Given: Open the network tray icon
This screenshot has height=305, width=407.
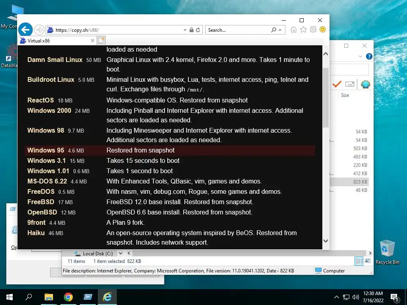Looking at the screenshot, I should point(346,297).
